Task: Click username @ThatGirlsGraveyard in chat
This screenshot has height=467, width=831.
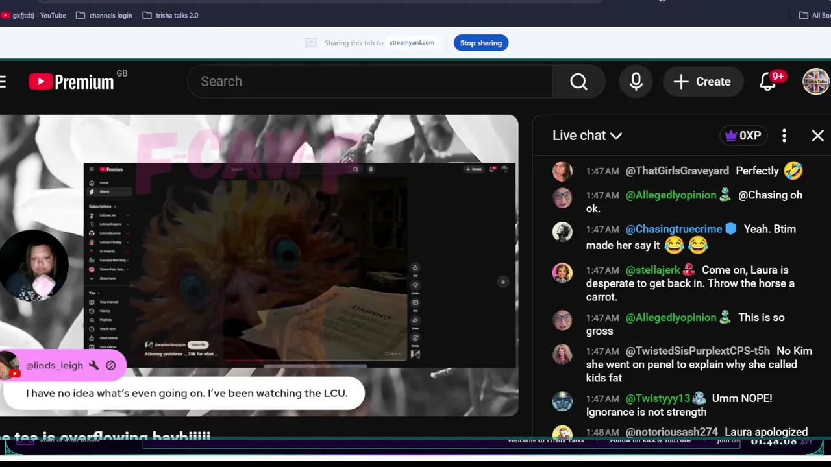Action: pyautogui.click(x=677, y=171)
